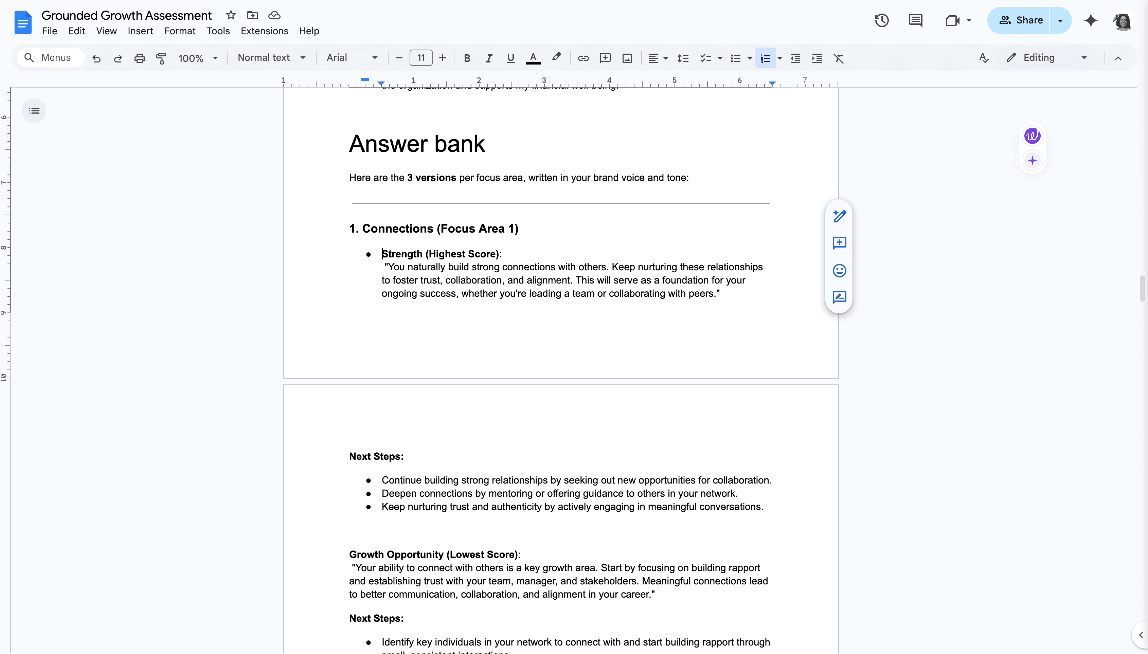The width and height of the screenshot is (1148, 654).
Task: Expand Share options dropdown arrow
Action: [1060, 20]
